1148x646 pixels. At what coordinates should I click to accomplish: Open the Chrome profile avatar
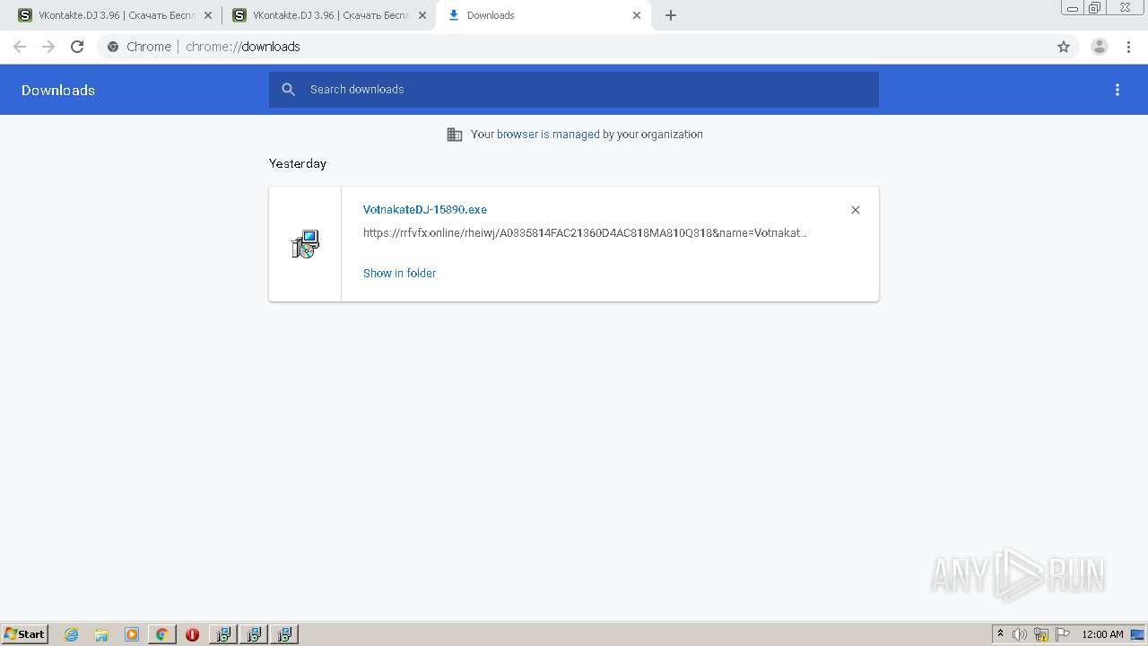[1100, 47]
